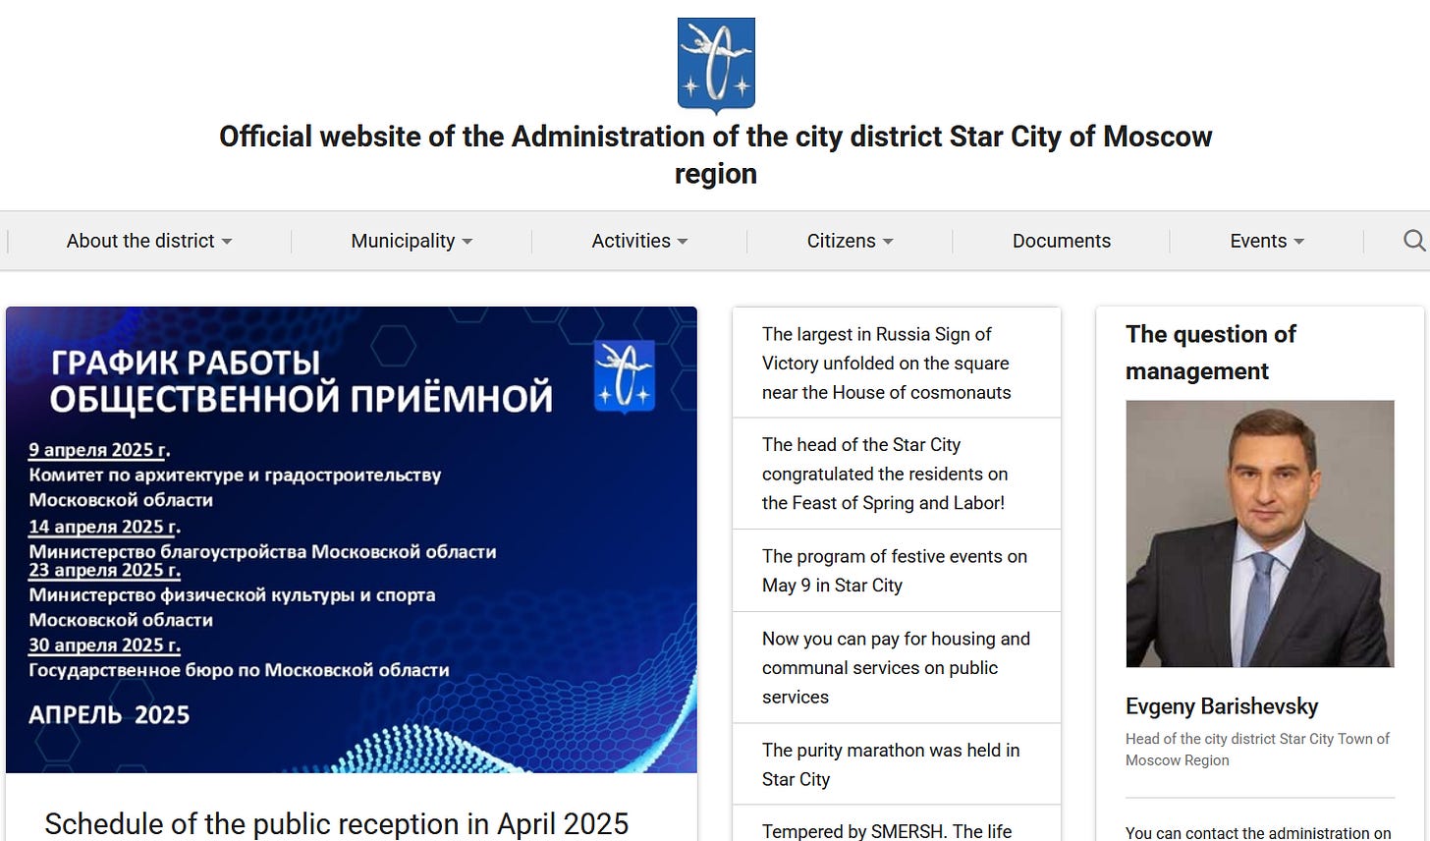Click the Official website title heading
The width and height of the screenshot is (1430, 841).
pos(716,154)
